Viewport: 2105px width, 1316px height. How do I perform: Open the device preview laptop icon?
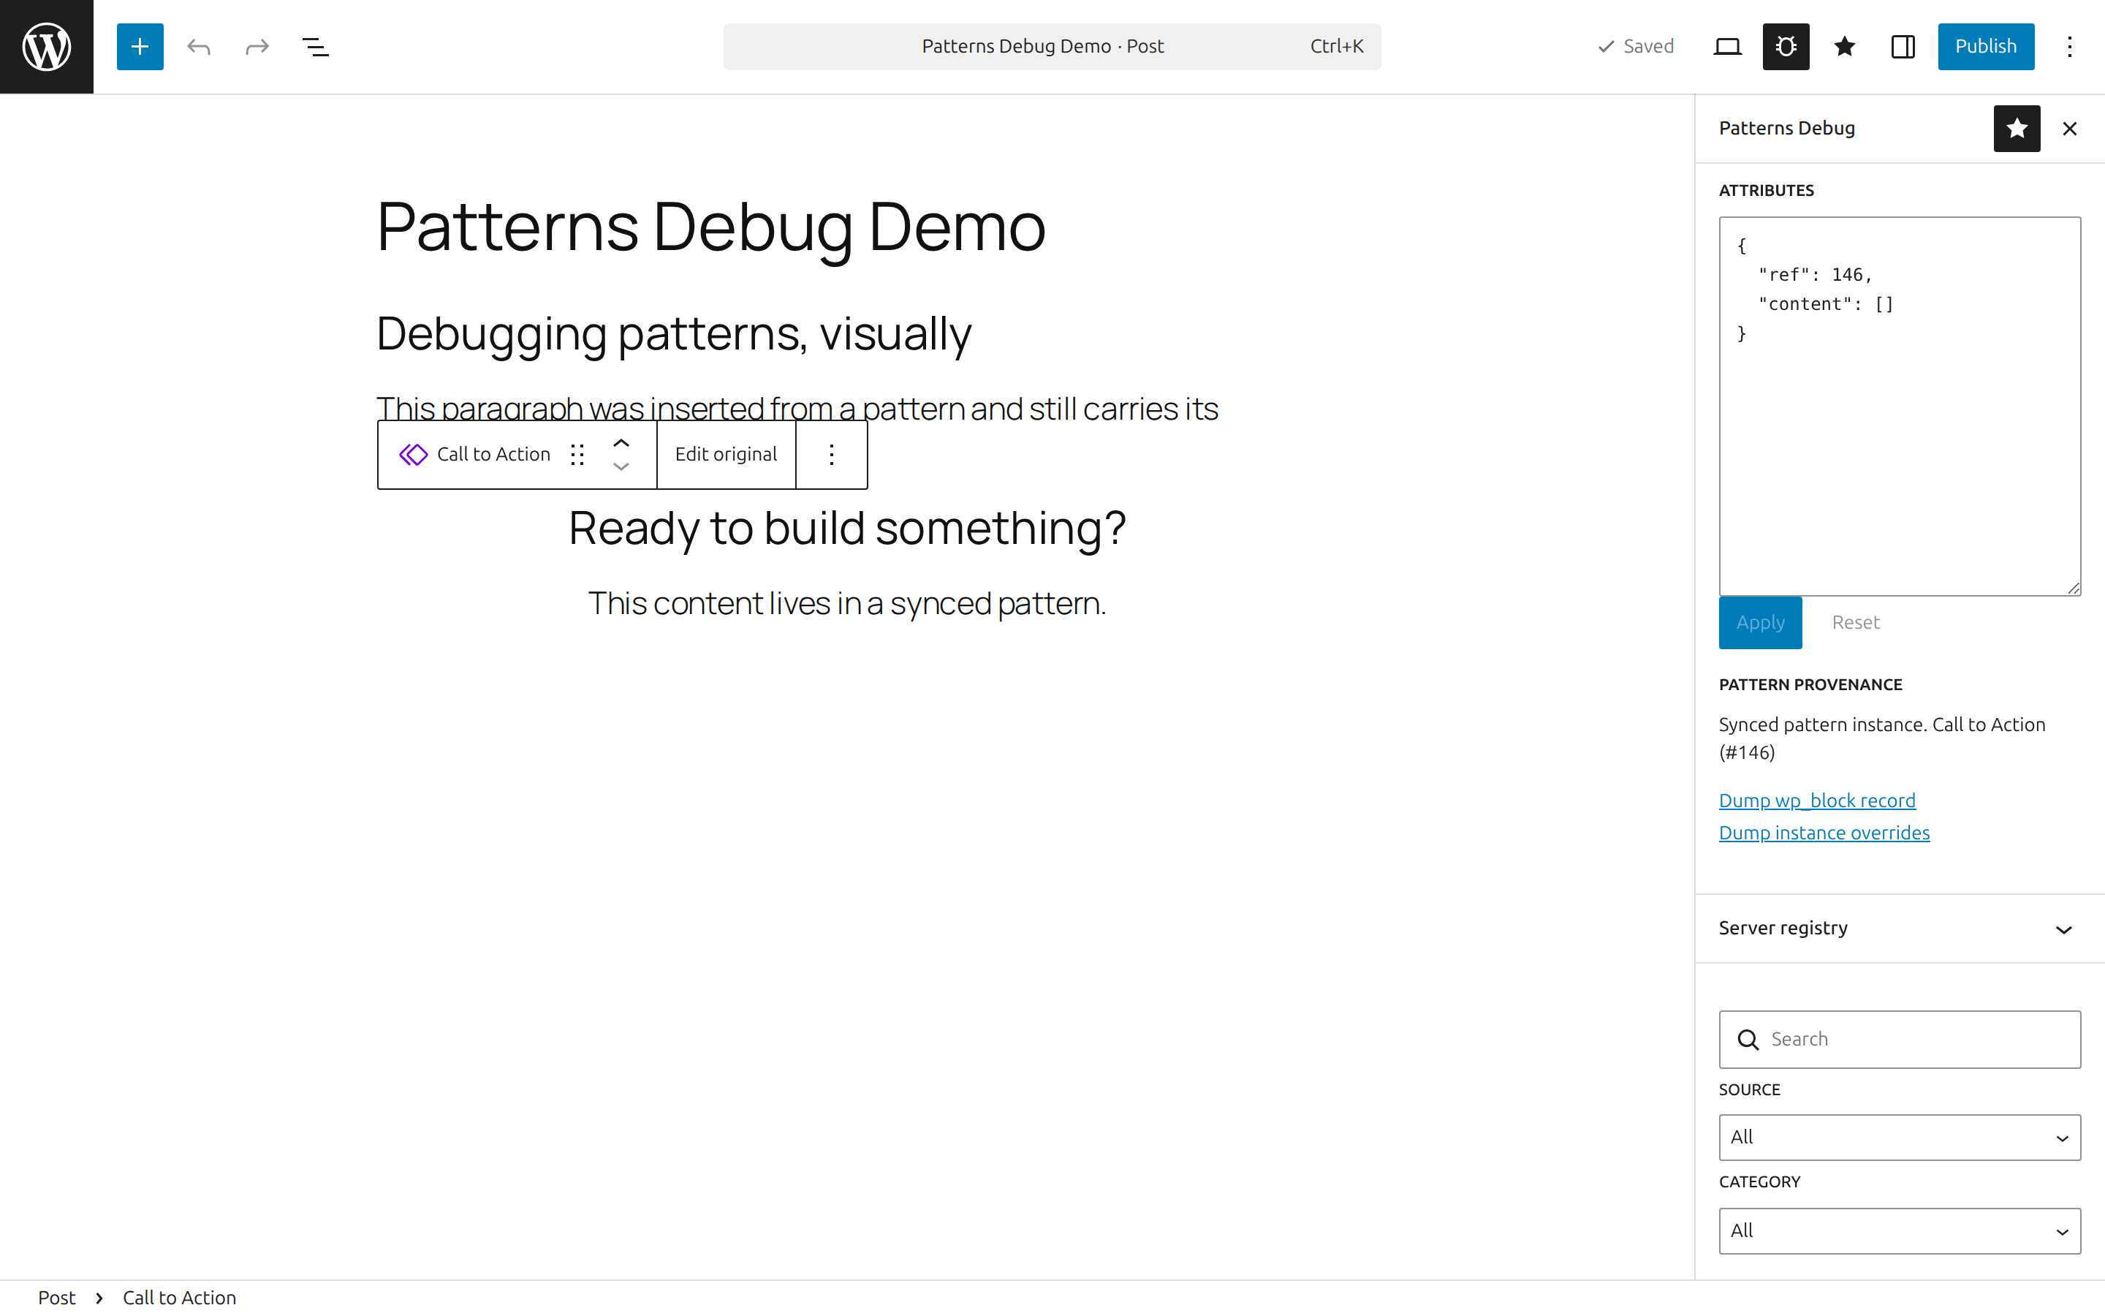coord(1726,47)
